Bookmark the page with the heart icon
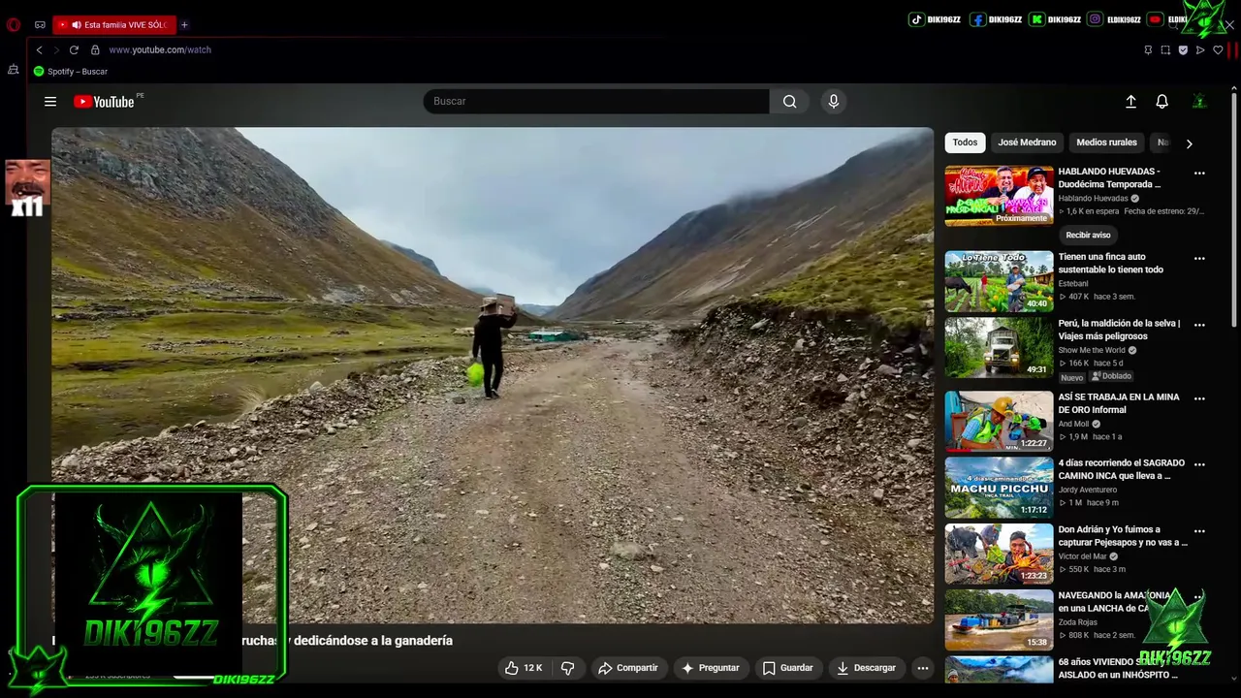 click(x=1218, y=49)
